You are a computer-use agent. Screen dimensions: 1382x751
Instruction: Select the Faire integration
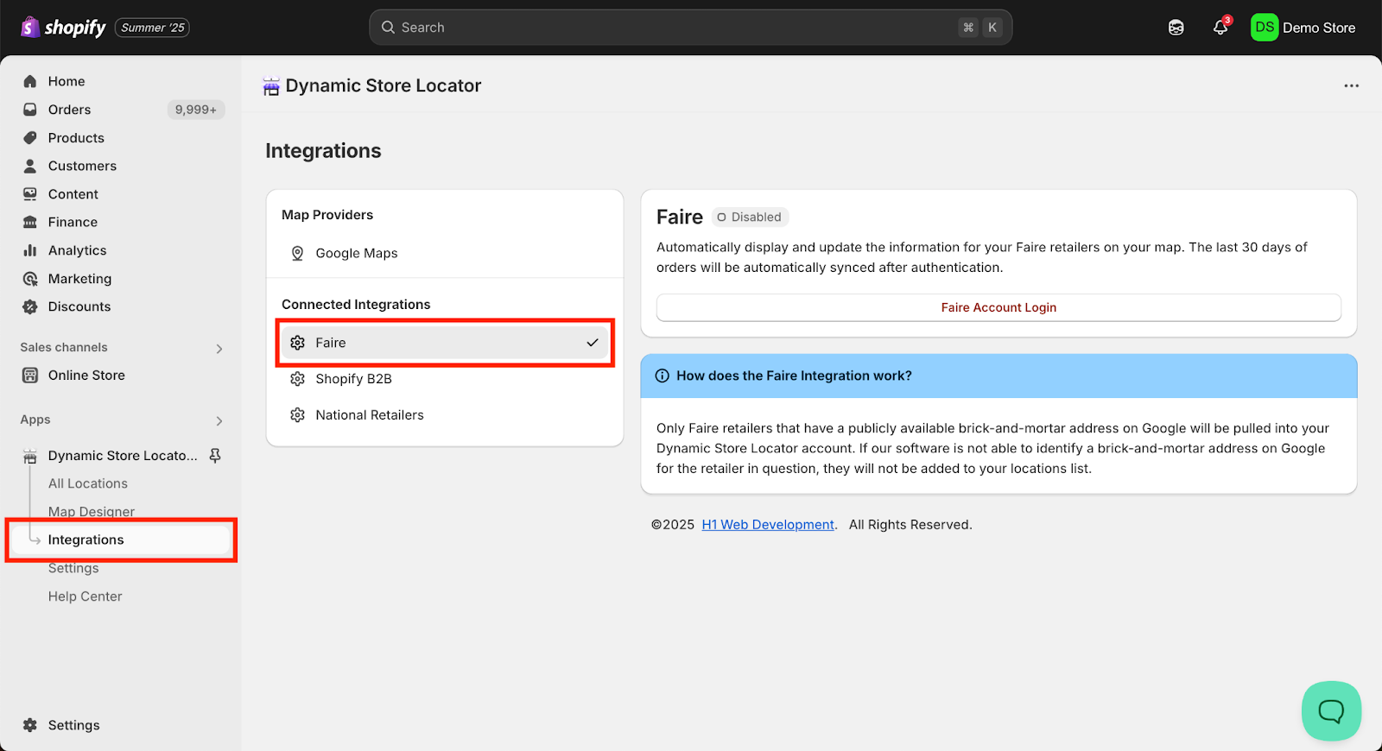point(445,343)
